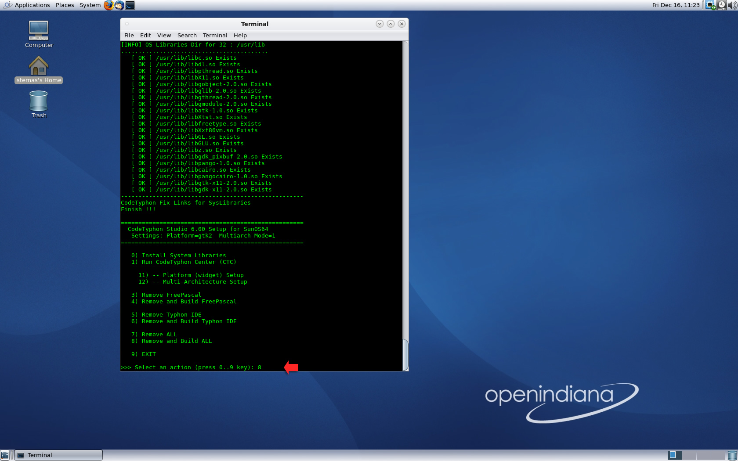The height and width of the screenshot is (461, 738).
Task: Click the '7) Remove ALL' line
Action: tap(154, 335)
